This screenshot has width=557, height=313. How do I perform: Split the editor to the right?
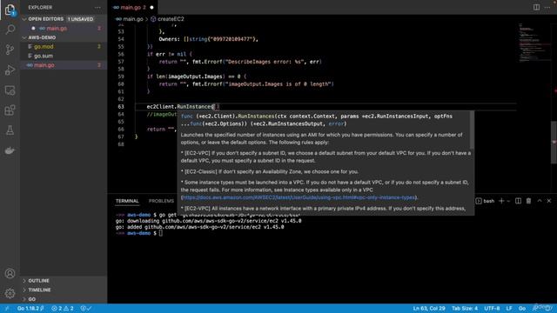click(x=536, y=7)
